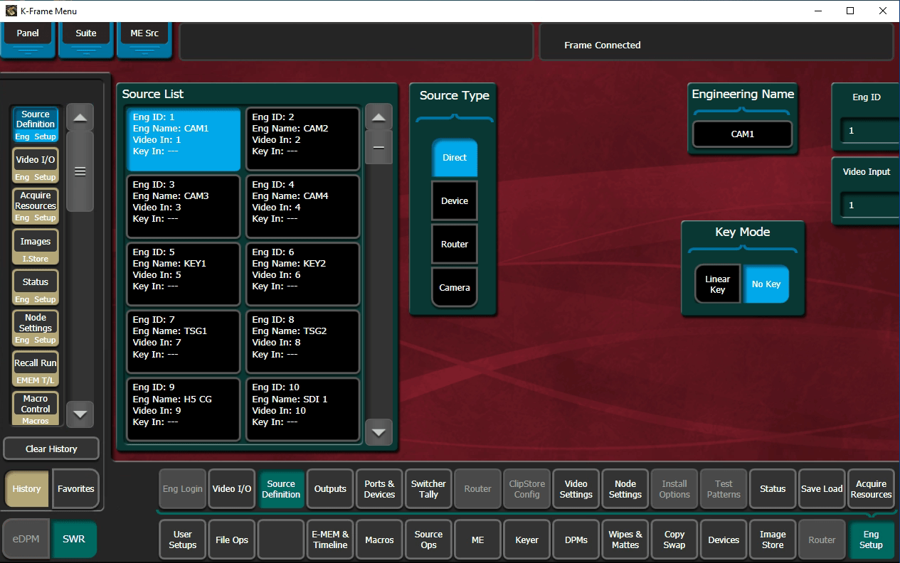
Task: Open the E-MEM & Timeline menu
Action: tap(330, 539)
